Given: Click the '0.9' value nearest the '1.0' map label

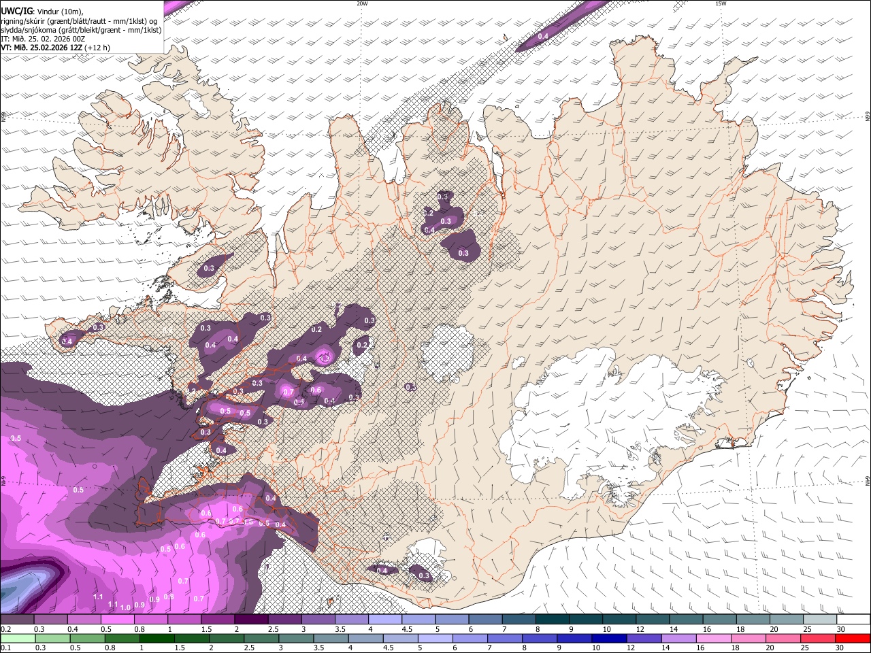Looking at the screenshot, I should pyautogui.click(x=139, y=605).
